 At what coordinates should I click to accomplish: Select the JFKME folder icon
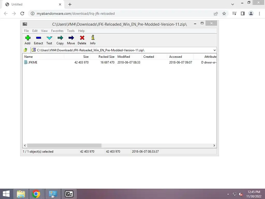click(26, 62)
